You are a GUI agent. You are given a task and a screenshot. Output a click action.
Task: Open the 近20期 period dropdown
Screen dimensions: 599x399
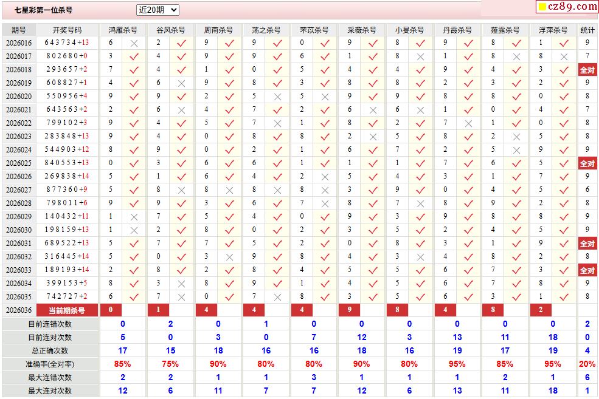coord(158,10)
